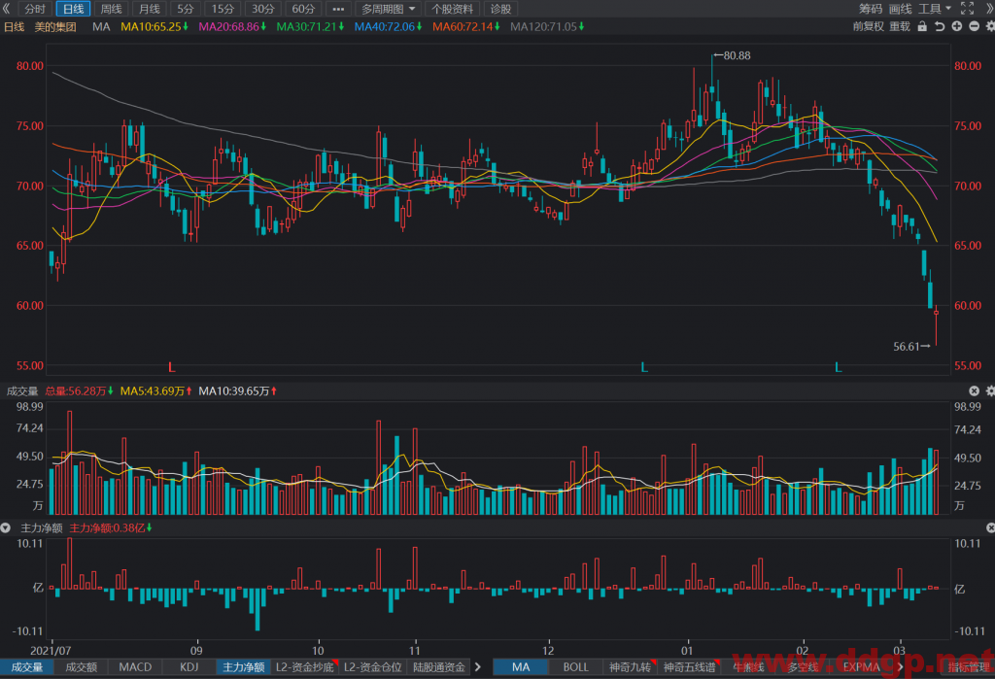Click cyan L marker near late December
Viewport: 995px width, 679px height.
(644, 367)
